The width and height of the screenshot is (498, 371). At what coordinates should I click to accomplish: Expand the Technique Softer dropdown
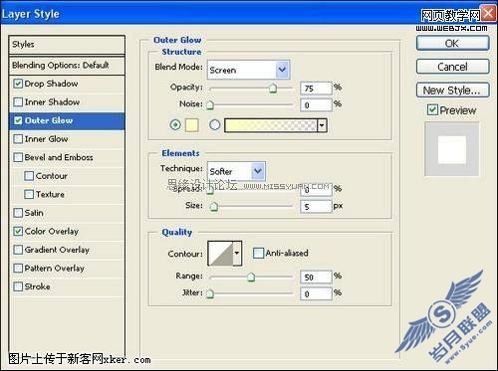236,171
